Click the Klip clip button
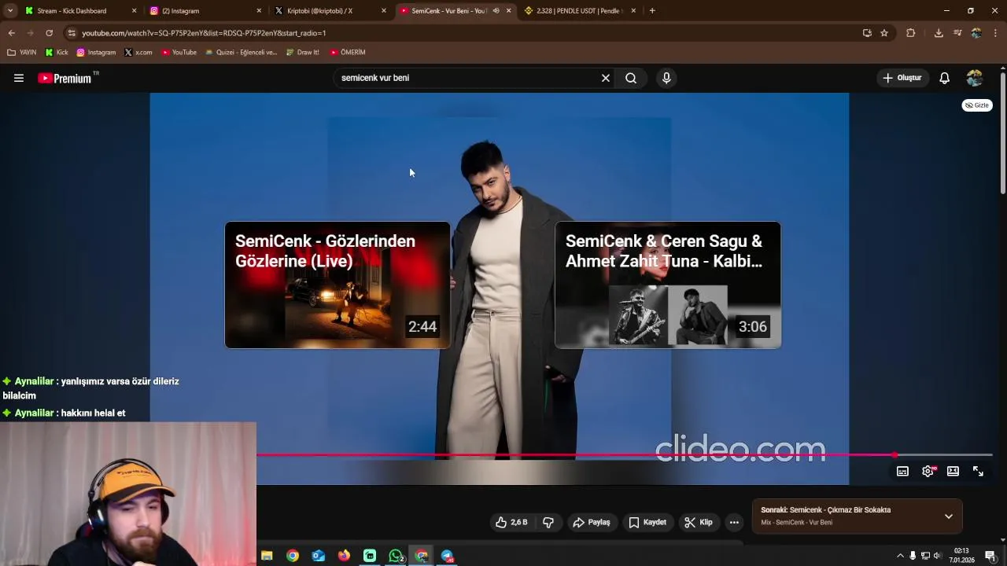 pos(699,522)
